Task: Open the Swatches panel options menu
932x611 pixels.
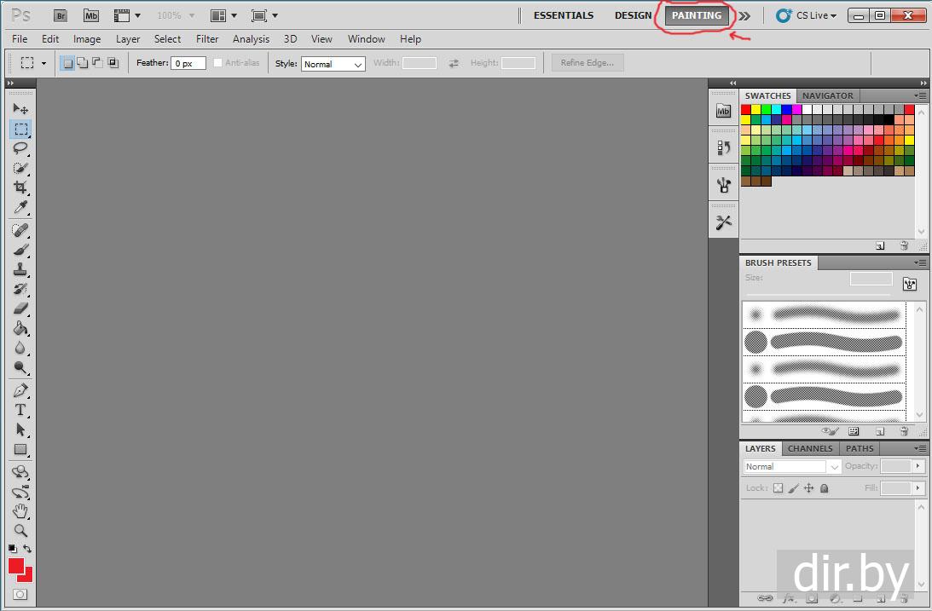Action: (921, 95)
